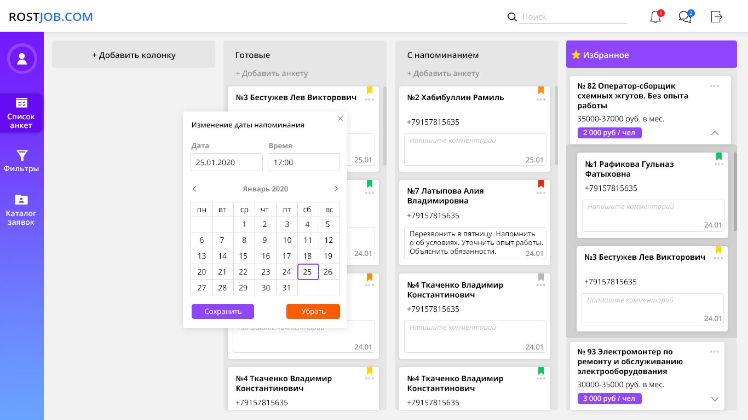Click comment box on Хабибуллин Рамиль card
Viewport: 748px width, 420px height.
pos(475,149)
